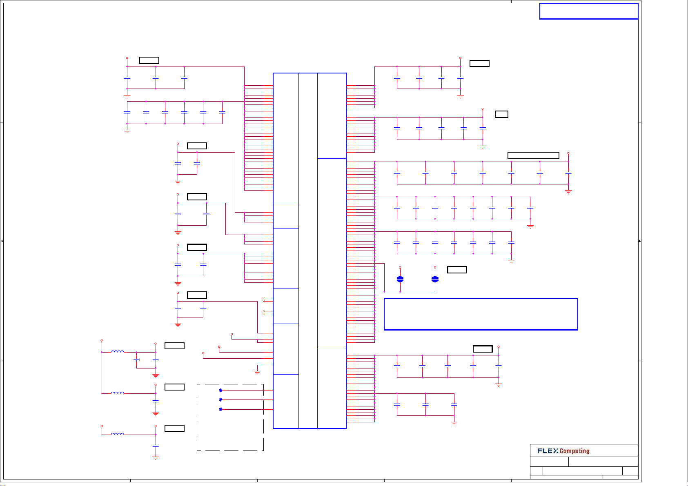Click the middle blue test point in dashed box
Screen dimensions: 688x486
(x=220, y=399)
